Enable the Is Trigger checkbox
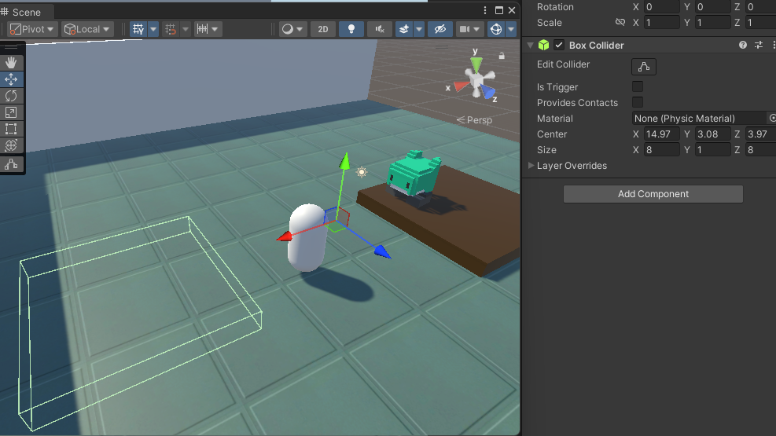 [638, 86]
